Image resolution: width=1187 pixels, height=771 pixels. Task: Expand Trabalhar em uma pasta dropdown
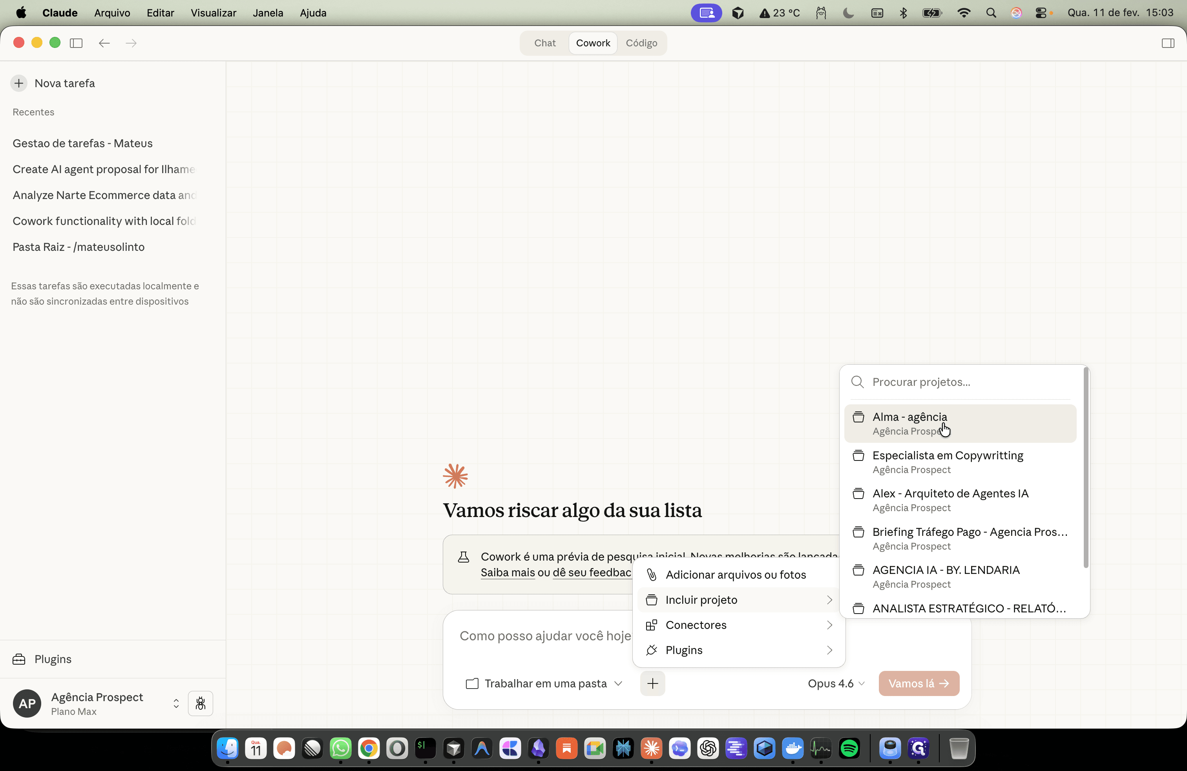(544, 683)
